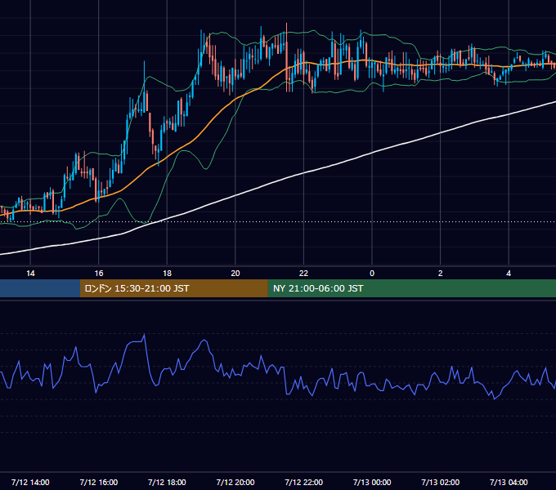Click the 7/12 18:00 date label
Image resolution: width=556 pixels, height=490 pixels.
click(x=167, y=482)
